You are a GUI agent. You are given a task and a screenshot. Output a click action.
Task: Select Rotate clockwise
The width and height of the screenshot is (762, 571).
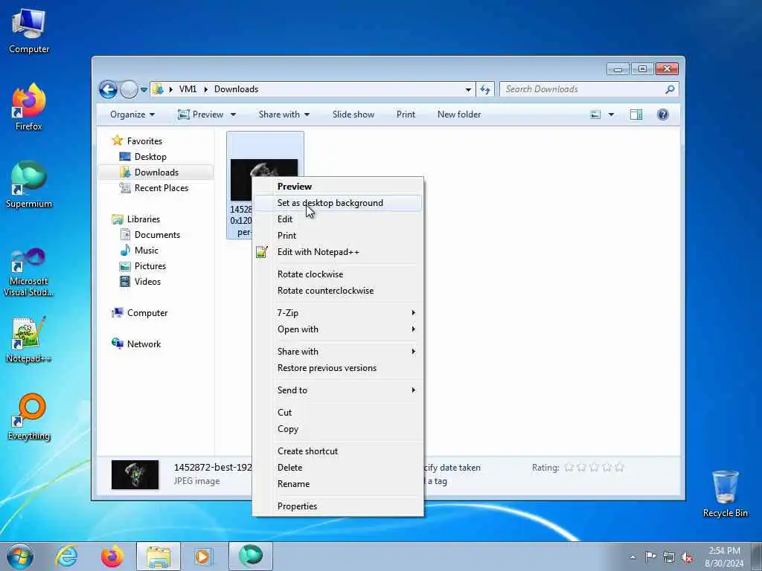pos(339,274)
